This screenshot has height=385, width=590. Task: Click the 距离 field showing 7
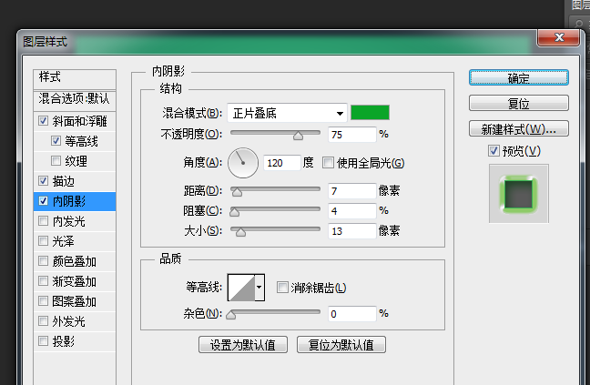[x=351, y=191]
